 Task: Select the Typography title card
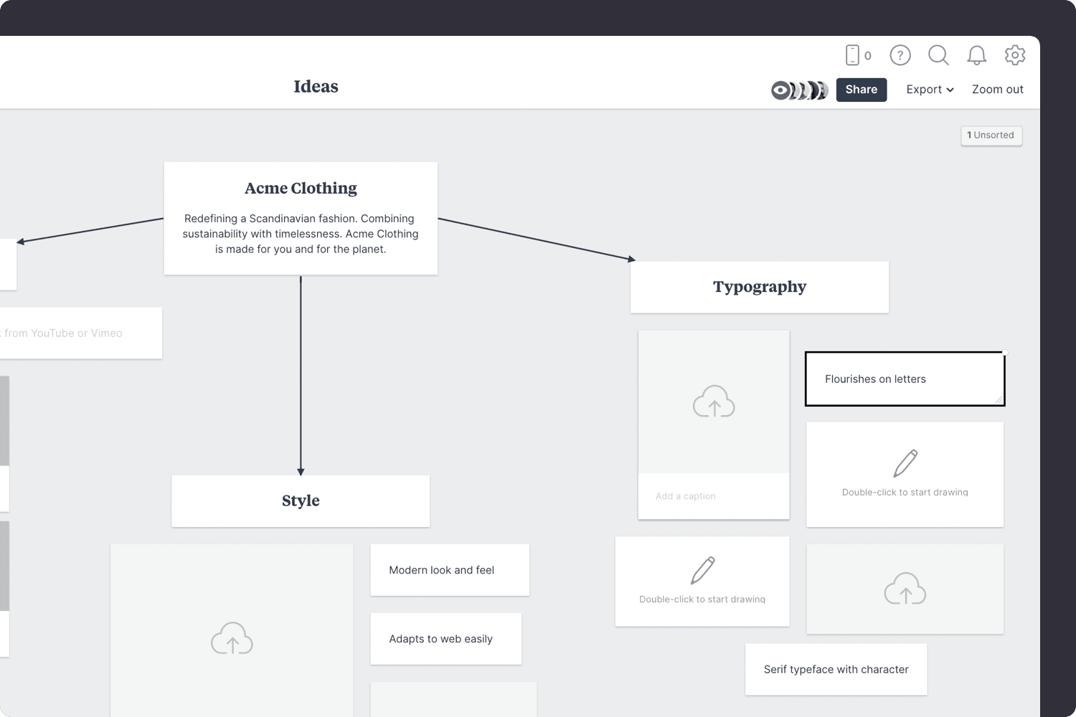tap(760, 287)
